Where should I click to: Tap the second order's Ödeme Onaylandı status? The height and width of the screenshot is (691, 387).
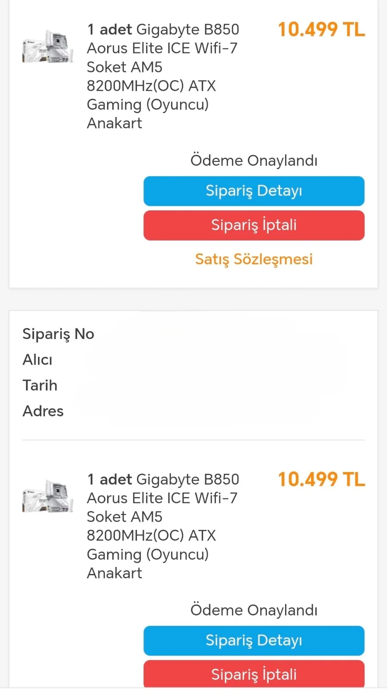pos(254,610)
